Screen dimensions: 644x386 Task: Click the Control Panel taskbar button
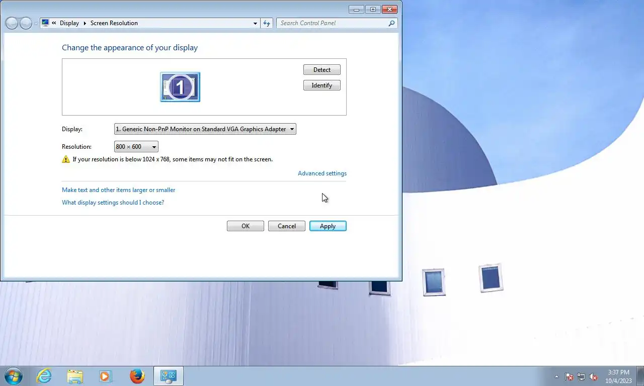[x=168, y=376]
